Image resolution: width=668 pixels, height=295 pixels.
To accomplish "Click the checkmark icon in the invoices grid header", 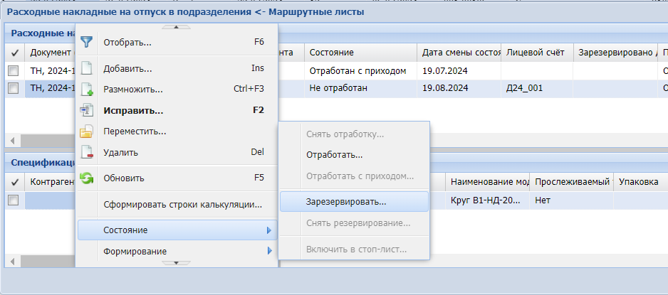I will coord(15,53).
